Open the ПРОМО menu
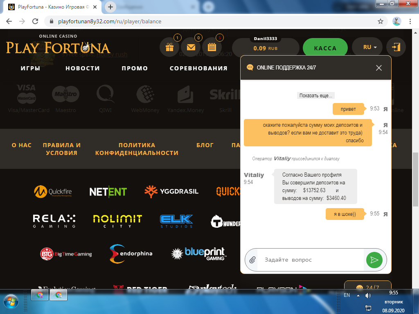The width and height of the screenshot is (419, 314). [x=135, y=68]
